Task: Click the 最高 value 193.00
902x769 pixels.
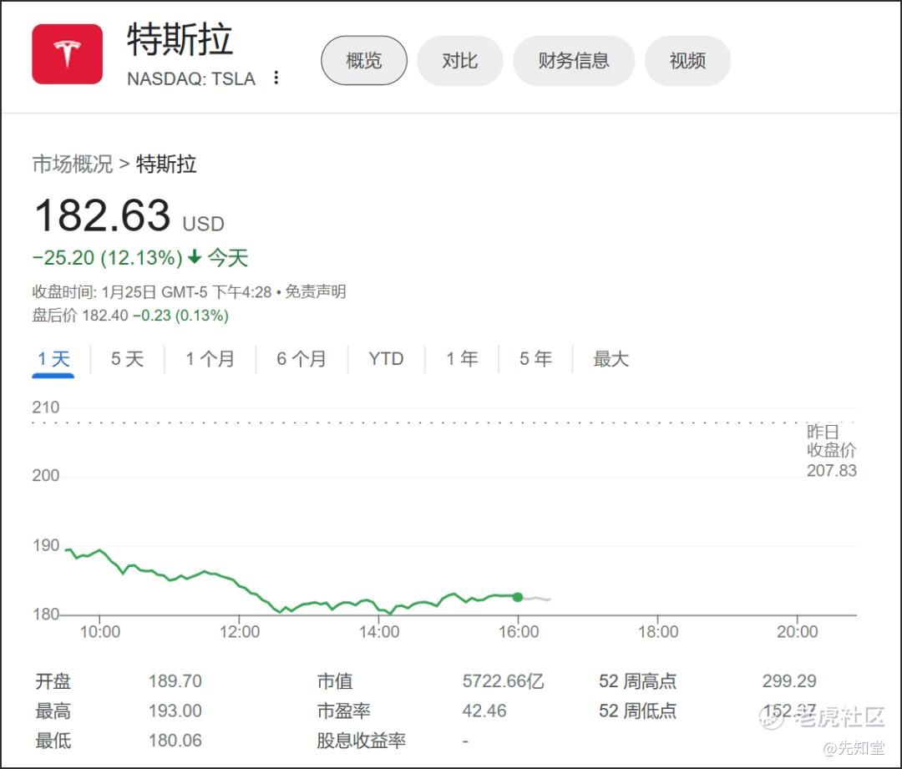Action: [175, 711]
